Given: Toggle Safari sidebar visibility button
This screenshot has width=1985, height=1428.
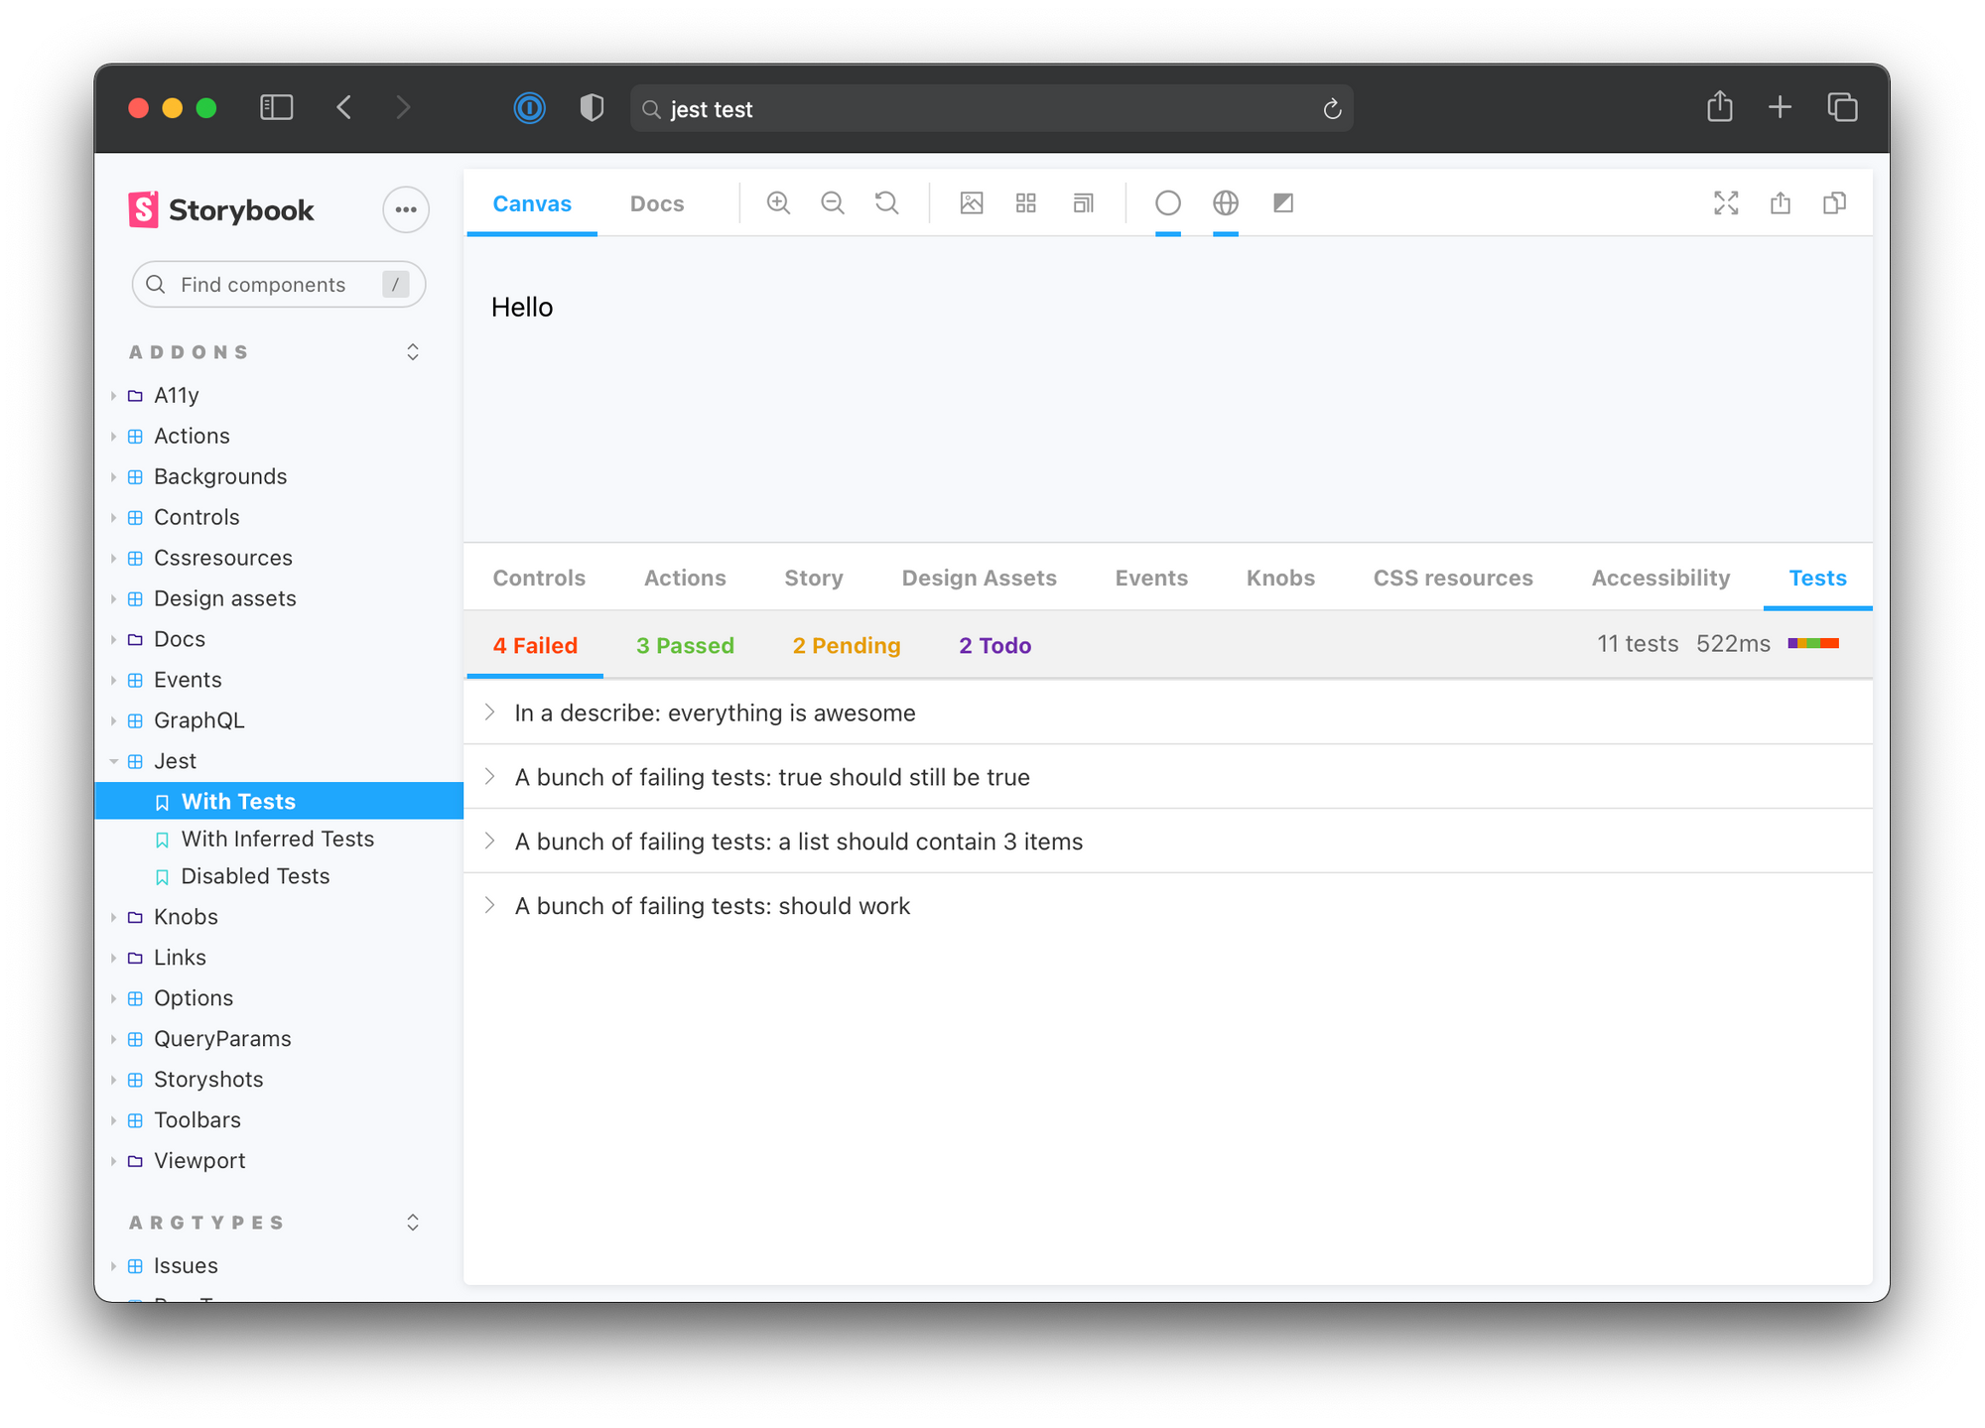Looking at the screenshot, I should click(276, 107).
